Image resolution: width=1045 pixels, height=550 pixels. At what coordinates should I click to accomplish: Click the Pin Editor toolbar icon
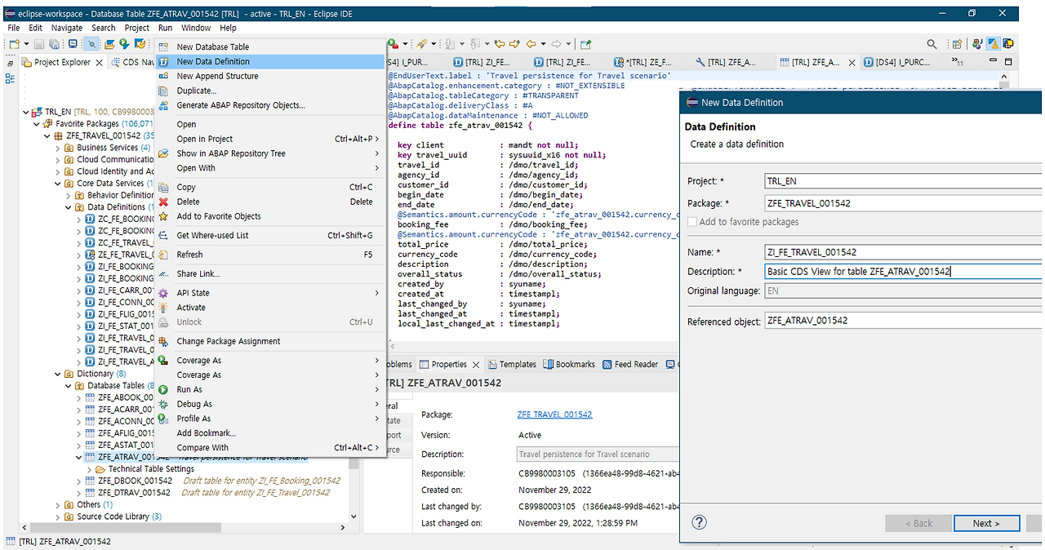(x=585, y=44)
